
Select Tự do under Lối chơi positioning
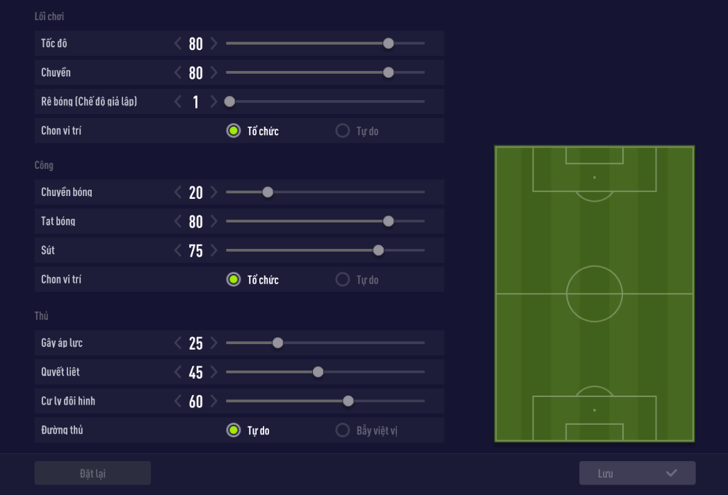click(x=343, y=131)
